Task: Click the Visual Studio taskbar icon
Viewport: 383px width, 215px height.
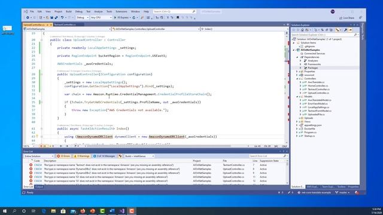Action: pyautogui.click(x=121, y=211)
